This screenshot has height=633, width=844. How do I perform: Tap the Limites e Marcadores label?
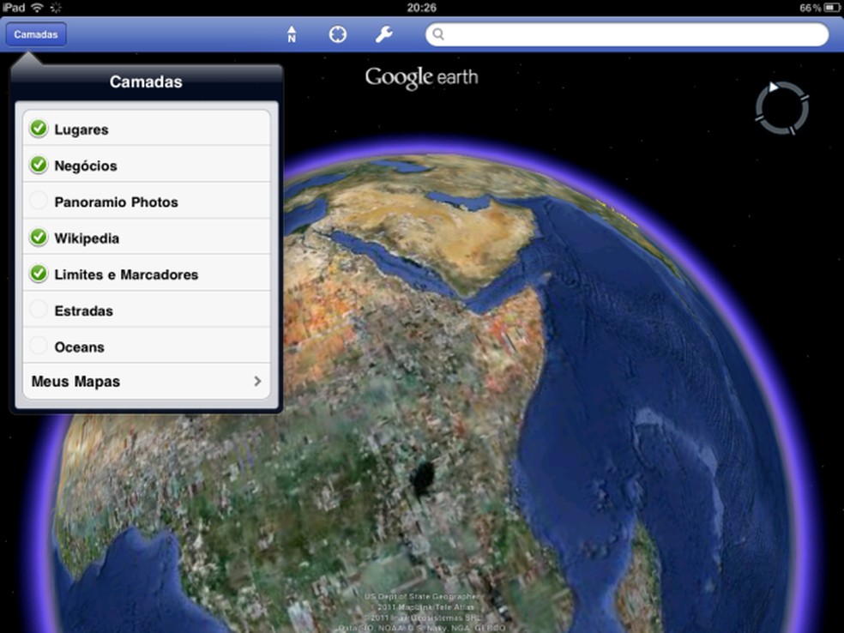click(126, 274)
